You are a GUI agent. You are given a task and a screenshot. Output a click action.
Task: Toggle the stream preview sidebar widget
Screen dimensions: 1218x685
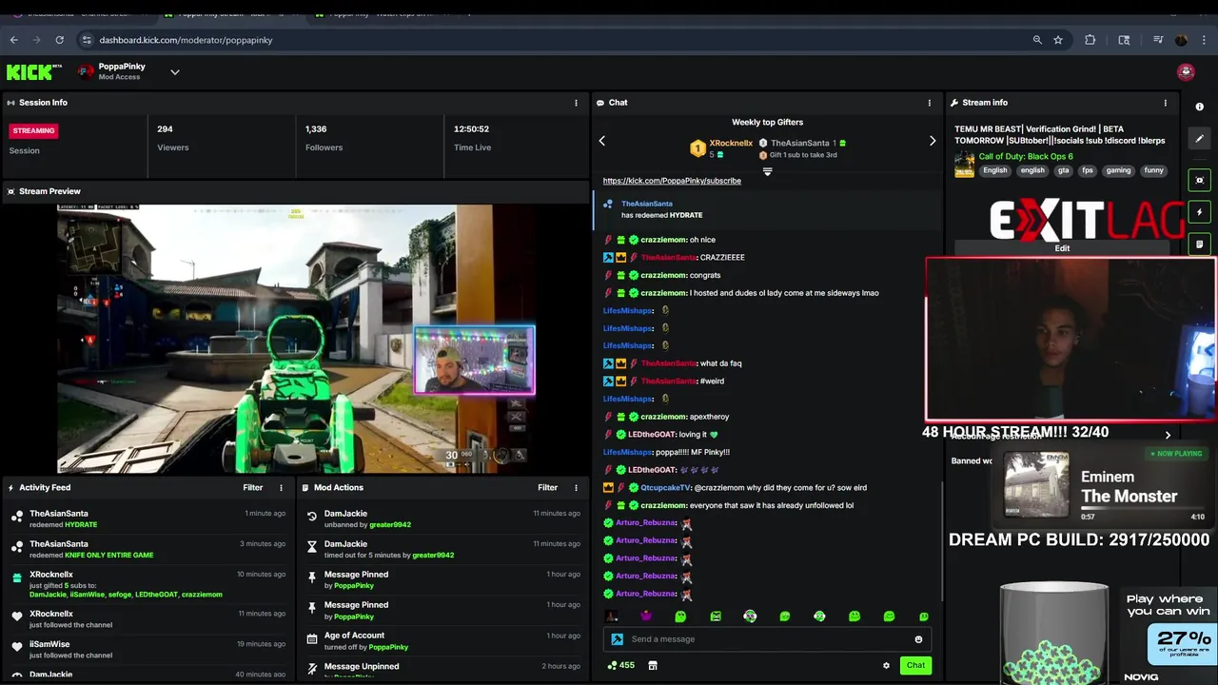pos(1199,180)
